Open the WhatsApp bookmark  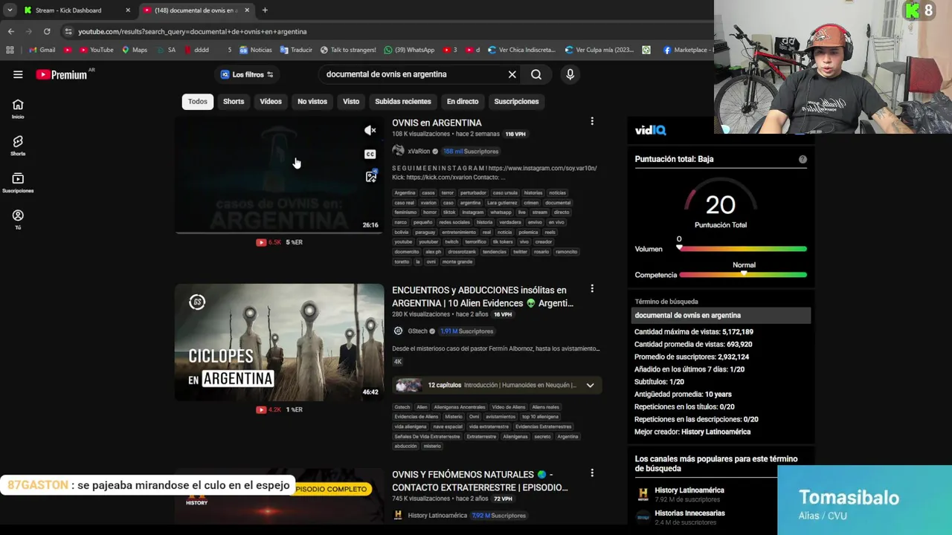coord(409,50)
